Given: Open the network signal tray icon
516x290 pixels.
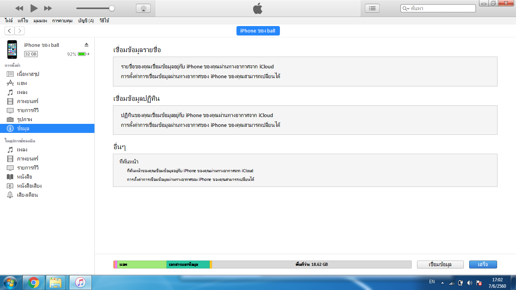Looking at the screenshot, I should [451, 283].
